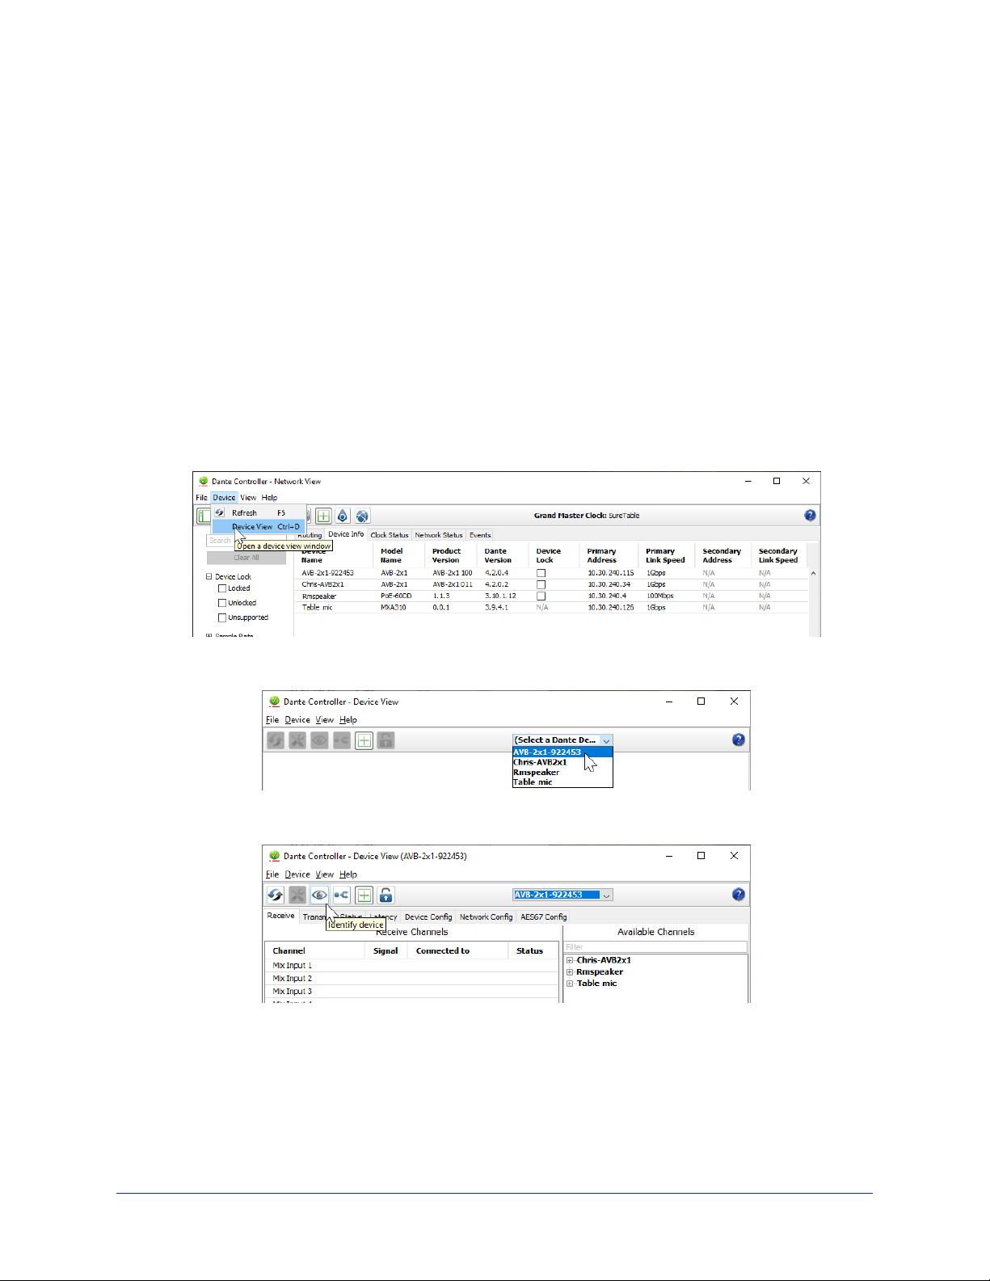Open the Help menu in Network View

click(x=269, y=498)
